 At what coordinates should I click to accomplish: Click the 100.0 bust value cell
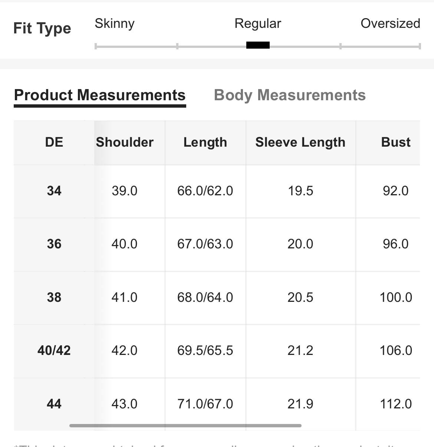point(396,297)
